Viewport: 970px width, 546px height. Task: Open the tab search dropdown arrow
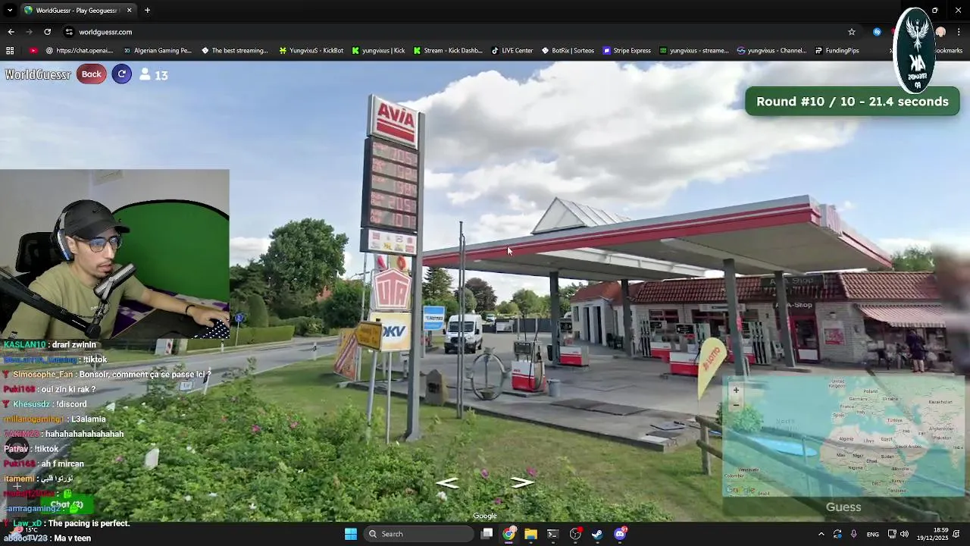click(x=10, y=11)
